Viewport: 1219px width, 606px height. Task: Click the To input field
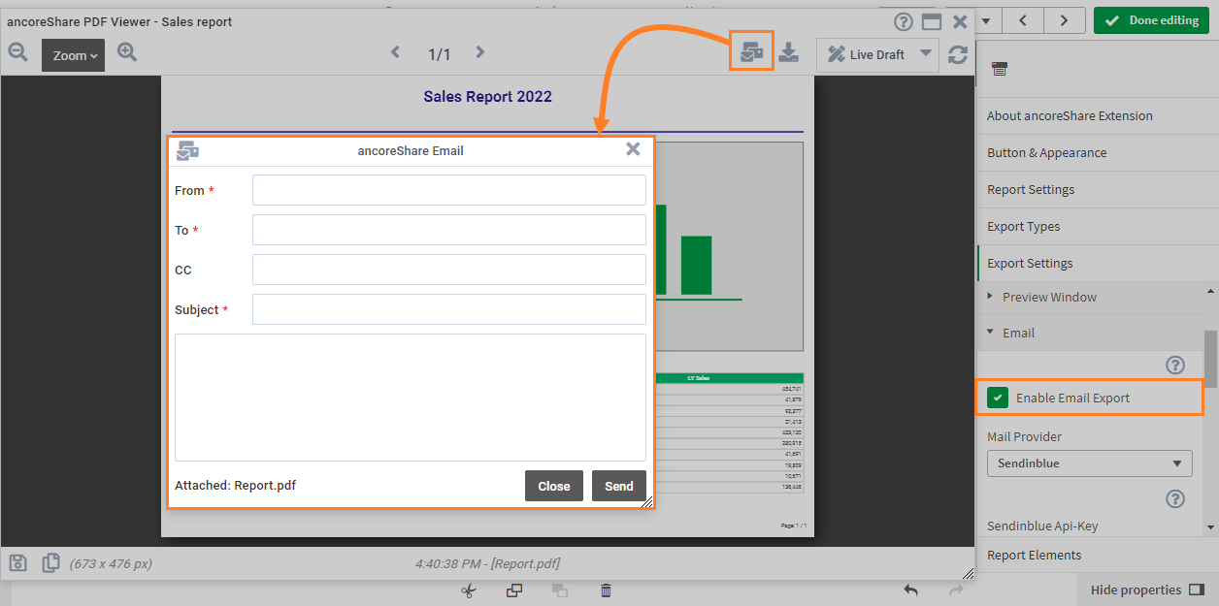click(x=449, y=230)
